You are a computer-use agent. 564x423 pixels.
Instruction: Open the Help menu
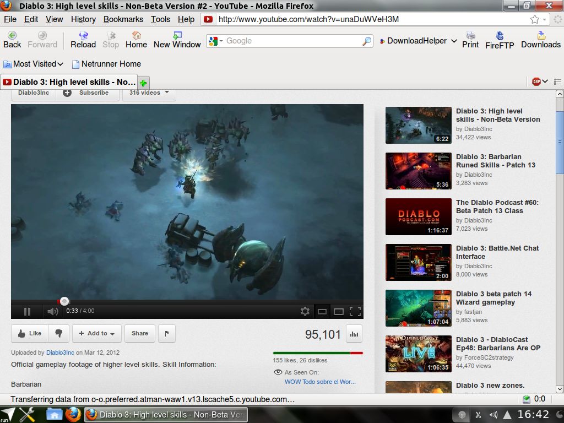[x=186, y=19]
